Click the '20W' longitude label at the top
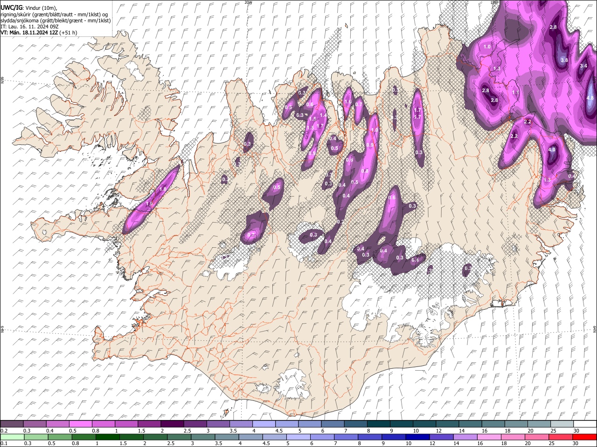597x447 pixels. click(x=248, y=2)
